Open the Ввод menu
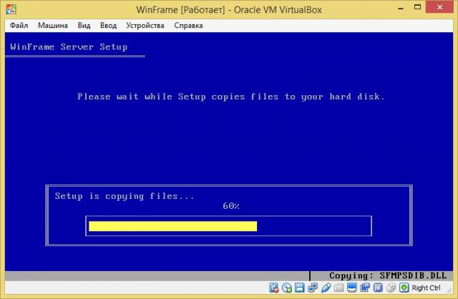Image resolution: width=458 pixels, height=299 pixels. (108, 26)
